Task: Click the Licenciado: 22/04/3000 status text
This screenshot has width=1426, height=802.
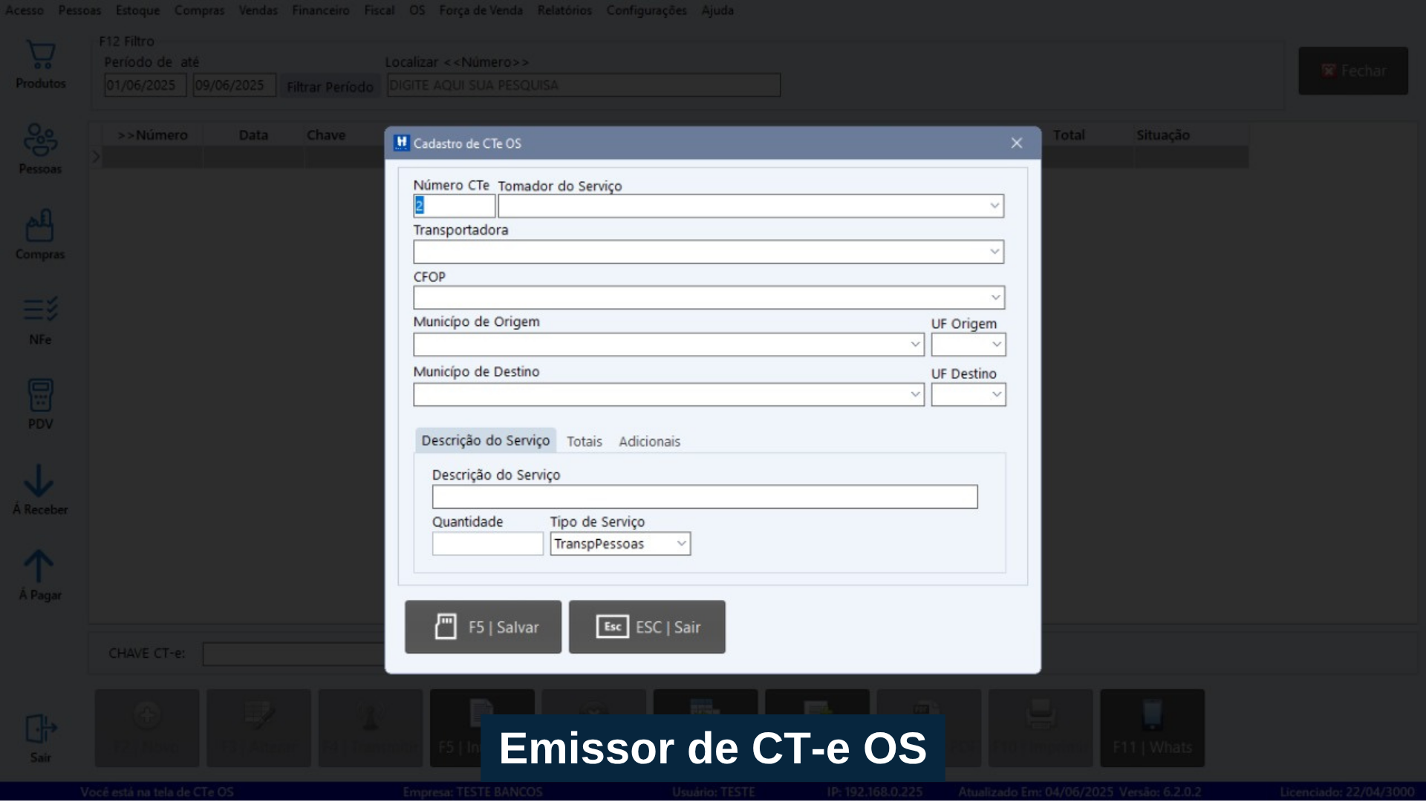Action: 1347,792
